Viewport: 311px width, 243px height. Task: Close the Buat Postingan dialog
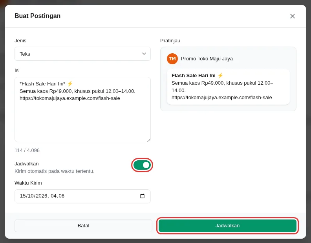[x=293, y=16]
